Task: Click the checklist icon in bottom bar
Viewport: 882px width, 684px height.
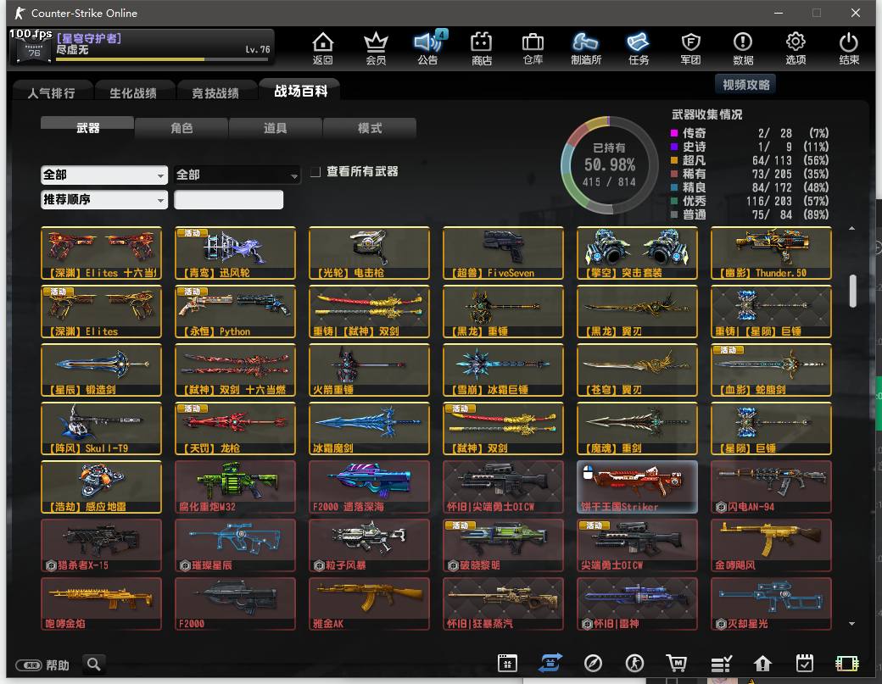Action: click(721, 664)
